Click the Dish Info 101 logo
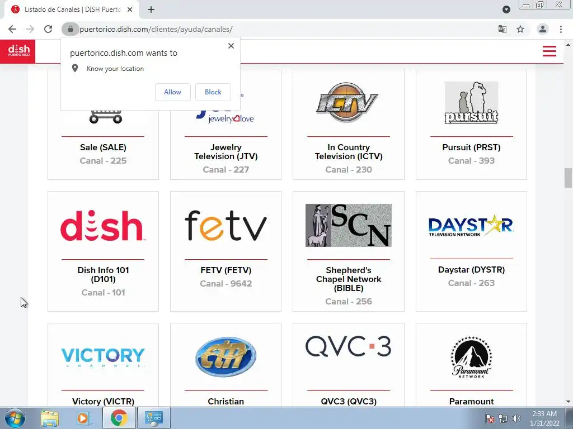Screen dimensions: 573x429 tap(103, 226)
